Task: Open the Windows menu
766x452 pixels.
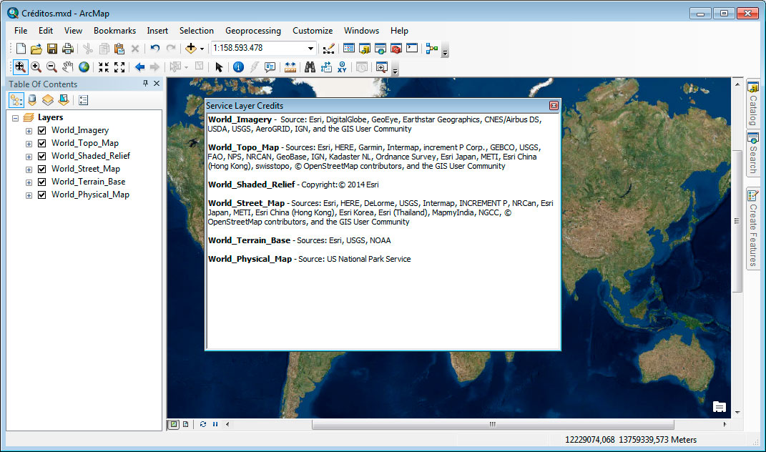Action: (x=361, y=30)
